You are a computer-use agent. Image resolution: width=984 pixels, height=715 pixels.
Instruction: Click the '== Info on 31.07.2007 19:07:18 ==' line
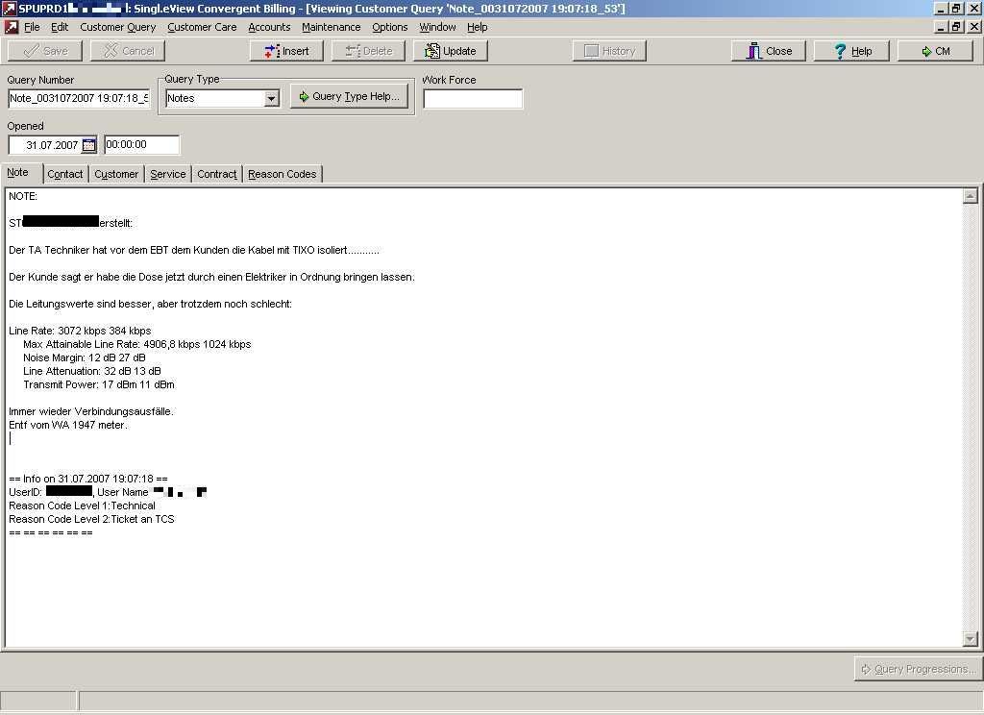(x=88, y=479)
